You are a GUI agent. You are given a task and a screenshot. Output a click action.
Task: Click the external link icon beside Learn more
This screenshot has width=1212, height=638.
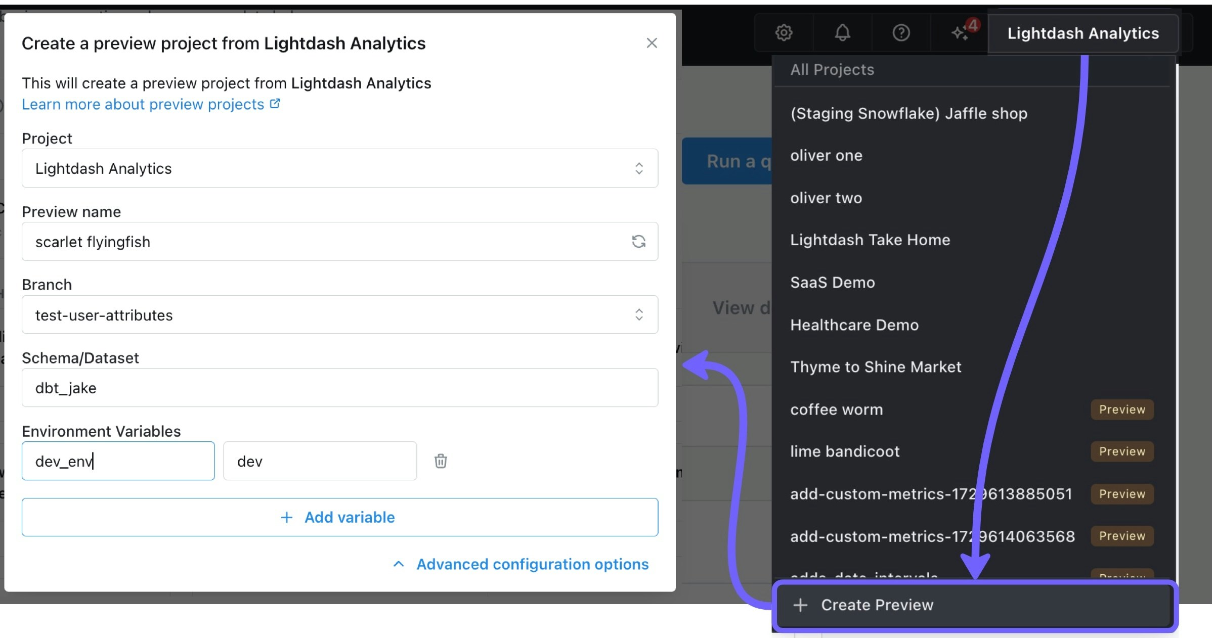[x=275, y=104]
